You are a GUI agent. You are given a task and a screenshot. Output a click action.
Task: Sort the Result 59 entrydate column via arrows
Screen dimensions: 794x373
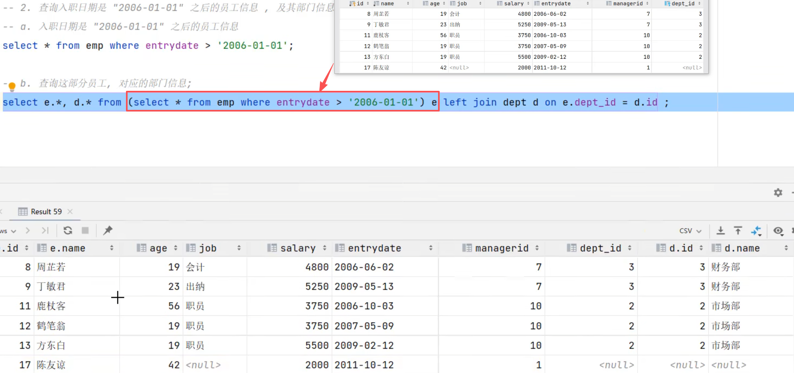click(x=431, y=248)
